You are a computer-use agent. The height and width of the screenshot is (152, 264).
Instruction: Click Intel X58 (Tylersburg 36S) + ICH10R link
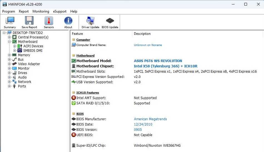166,66
